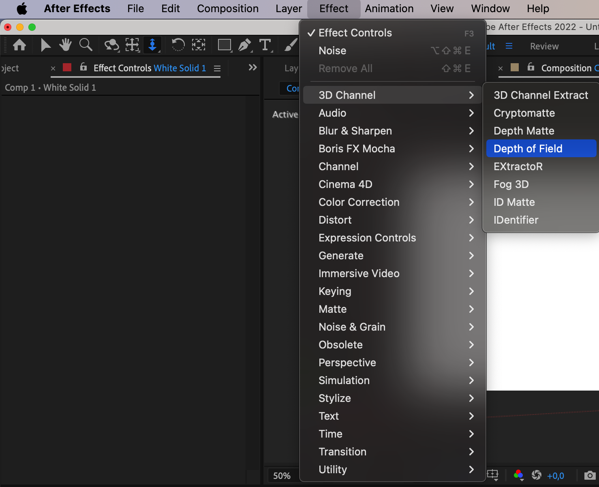Choose Depth Matte effect

pos(541,131)
